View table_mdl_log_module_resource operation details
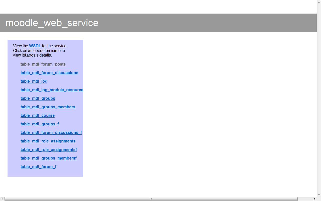 52,90
